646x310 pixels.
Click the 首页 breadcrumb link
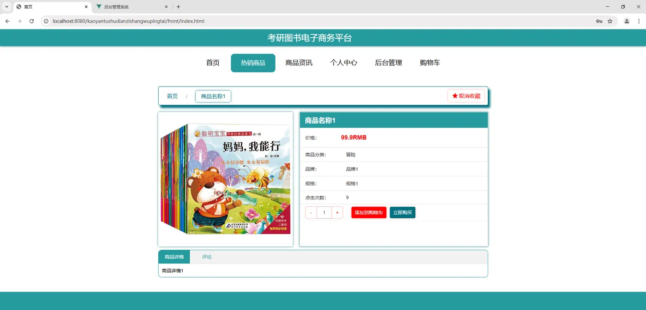[x=172, y=96]
